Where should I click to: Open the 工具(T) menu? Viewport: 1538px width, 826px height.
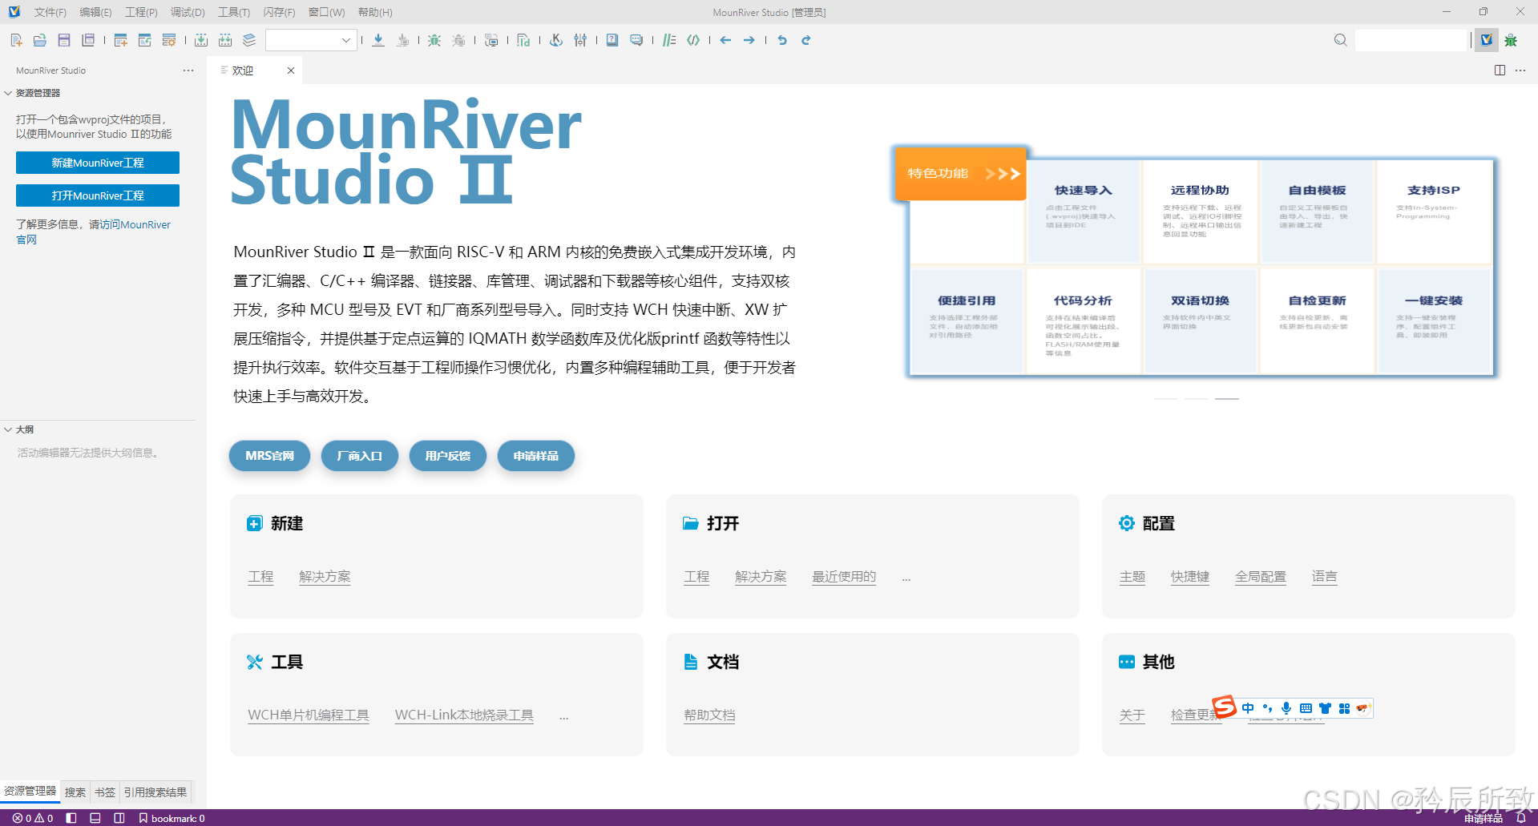click(234, 12)
